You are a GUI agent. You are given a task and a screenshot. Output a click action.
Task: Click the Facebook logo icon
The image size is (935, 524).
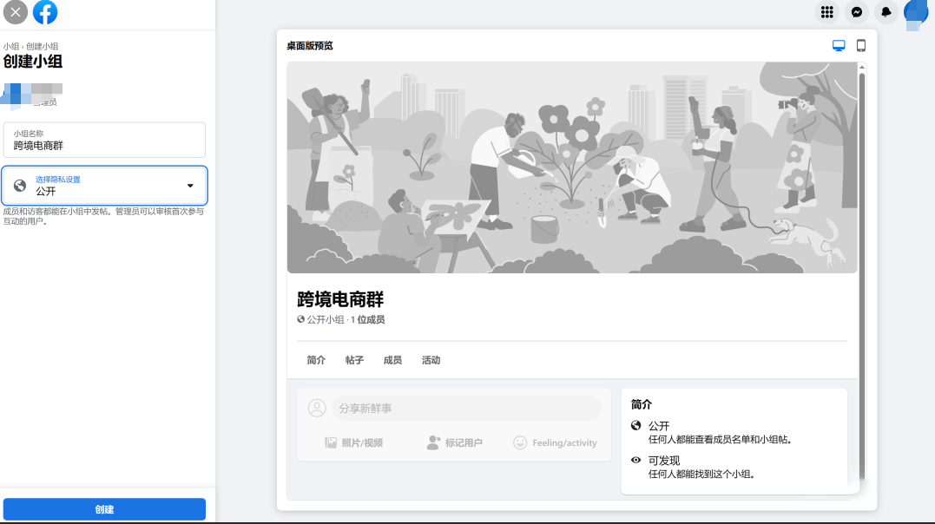(45, 12)
